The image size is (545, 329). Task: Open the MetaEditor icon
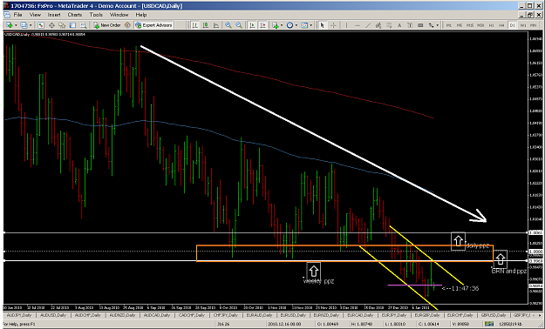127,25
